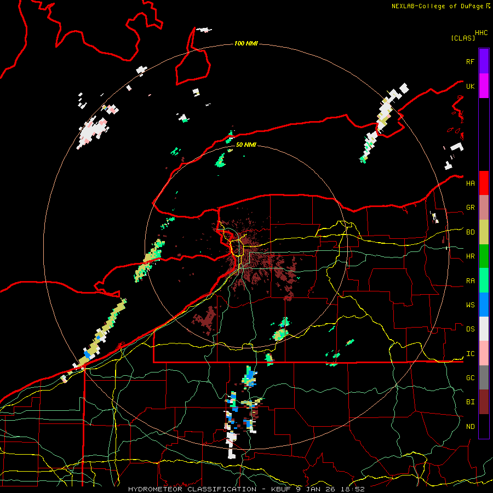The image size is (493, 493).
Task: Click the brown BI legend swatch
Action: click(484, 402)
